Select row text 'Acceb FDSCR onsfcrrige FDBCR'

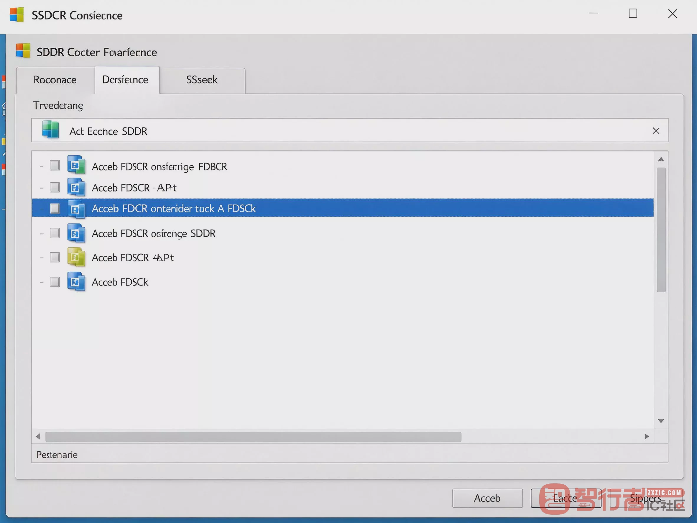pyautogui.click(x=160, y=166)
